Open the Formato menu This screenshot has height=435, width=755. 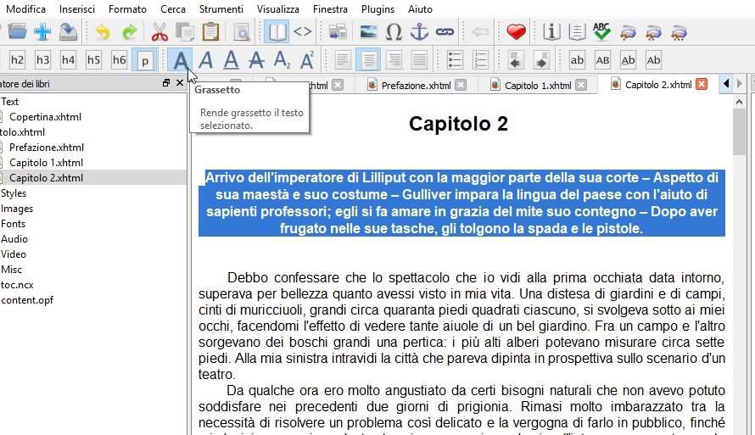127,9
